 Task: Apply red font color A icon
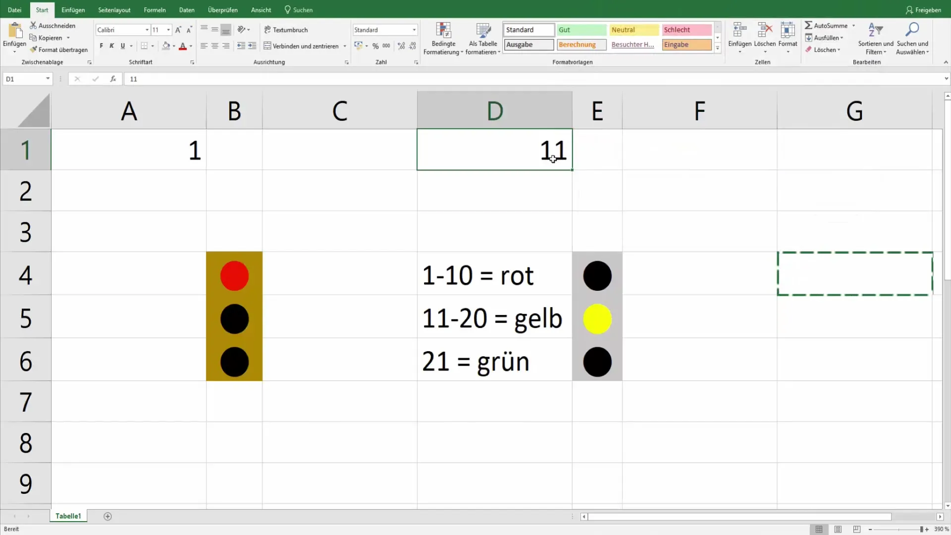coord(183,46)
